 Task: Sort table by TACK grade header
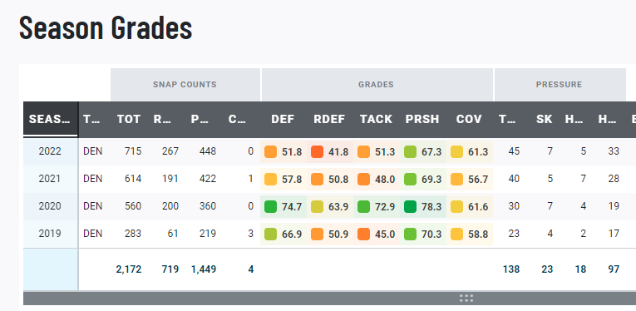pyautogui.click(x=376, y=119)
